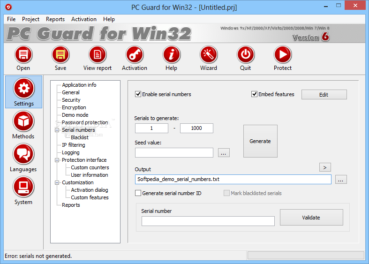Viewport: 369px width, 264px height.
Task: Select the Settings gear sidebar icon
Action: (x=24, y=88)
